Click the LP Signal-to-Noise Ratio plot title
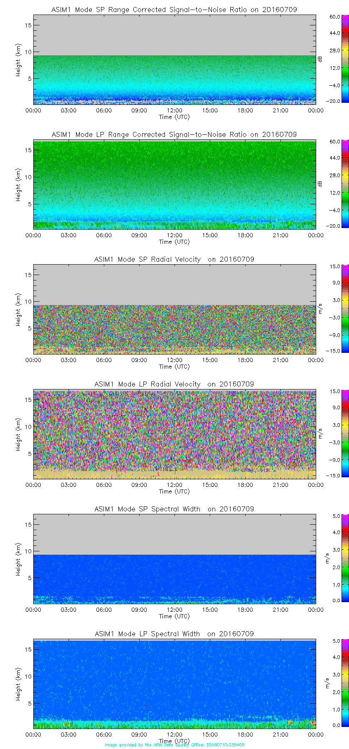Image resolution: width=349 pixels, height=749 pixels. (x=174, y=134)
